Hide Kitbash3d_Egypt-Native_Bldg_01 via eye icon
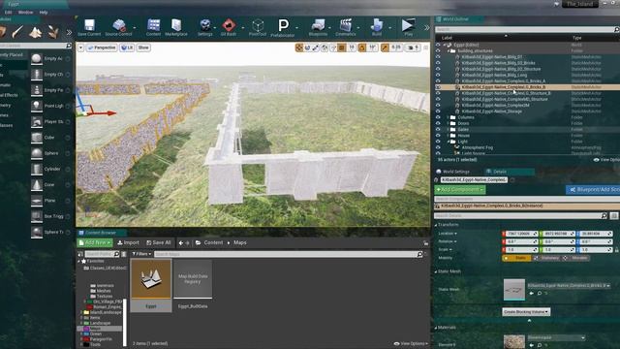The width and height of the screenshot is (620, 349). click(438, 57)
